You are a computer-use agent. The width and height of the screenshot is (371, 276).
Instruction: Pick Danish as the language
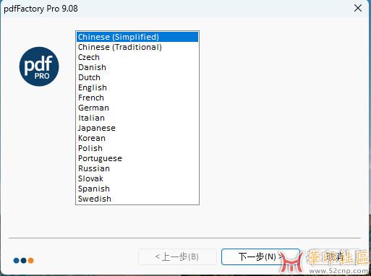tap(137, 67)
